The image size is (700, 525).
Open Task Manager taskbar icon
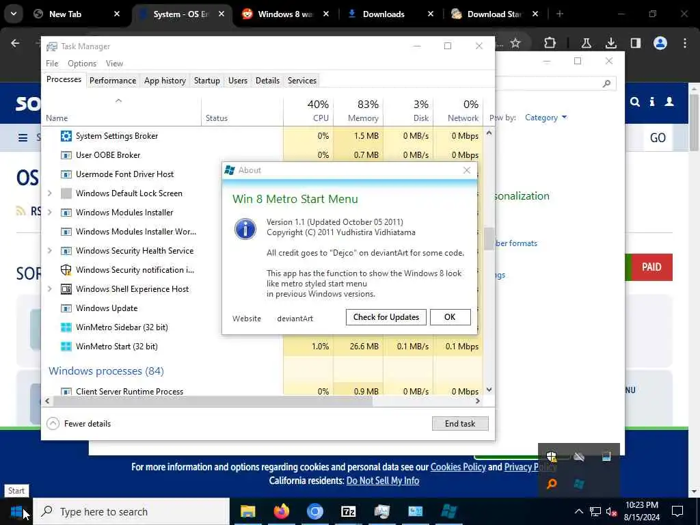click(x=381, y=511)
